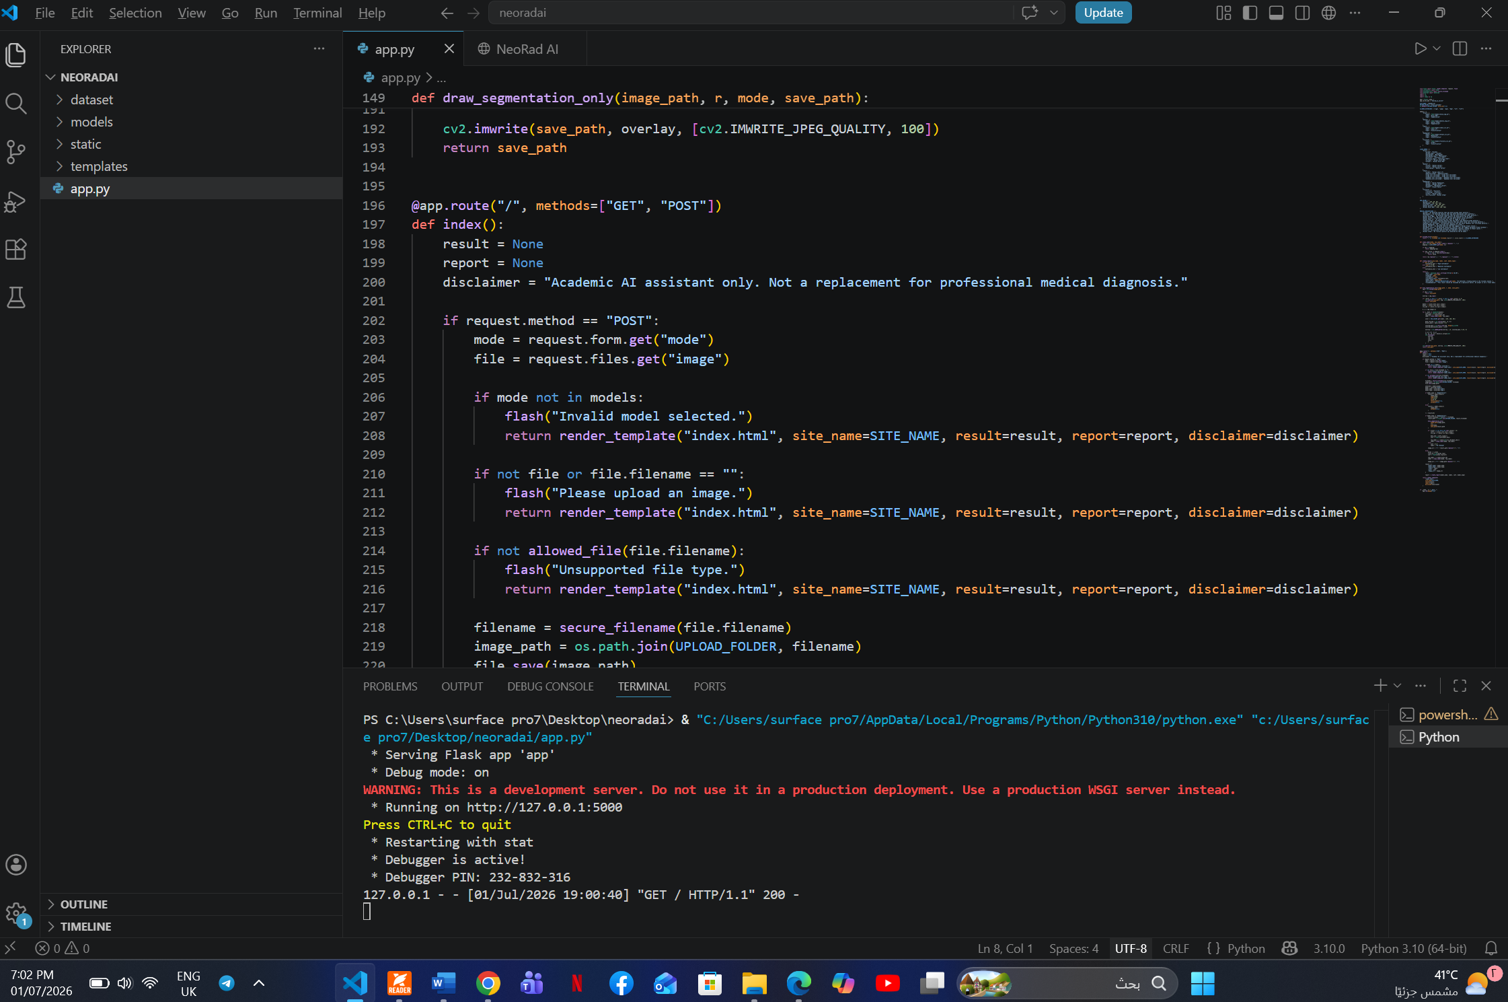Open Word from the taskbar

[x=443, y=983]
